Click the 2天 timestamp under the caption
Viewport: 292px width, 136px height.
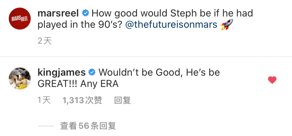click(44, 41)
